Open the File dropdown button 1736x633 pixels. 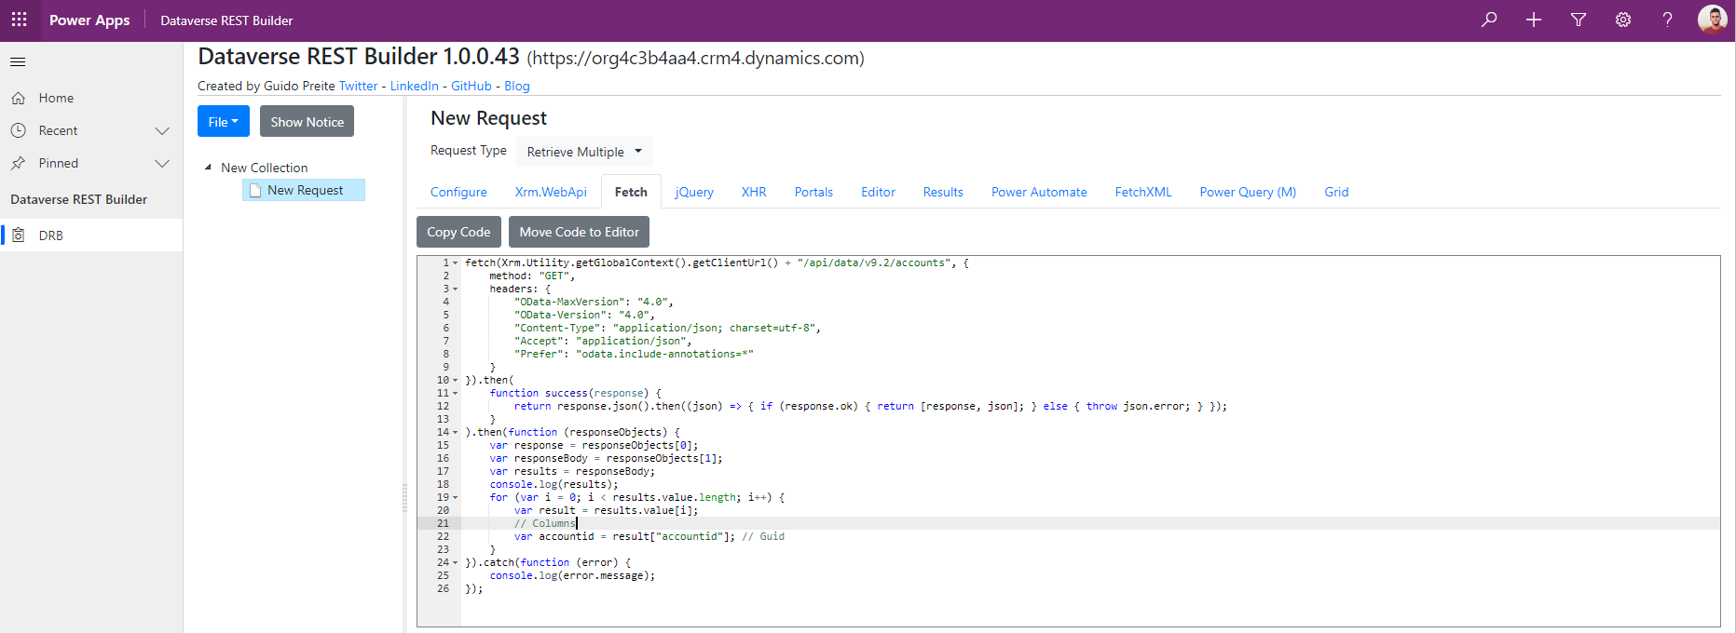(224, 121)
